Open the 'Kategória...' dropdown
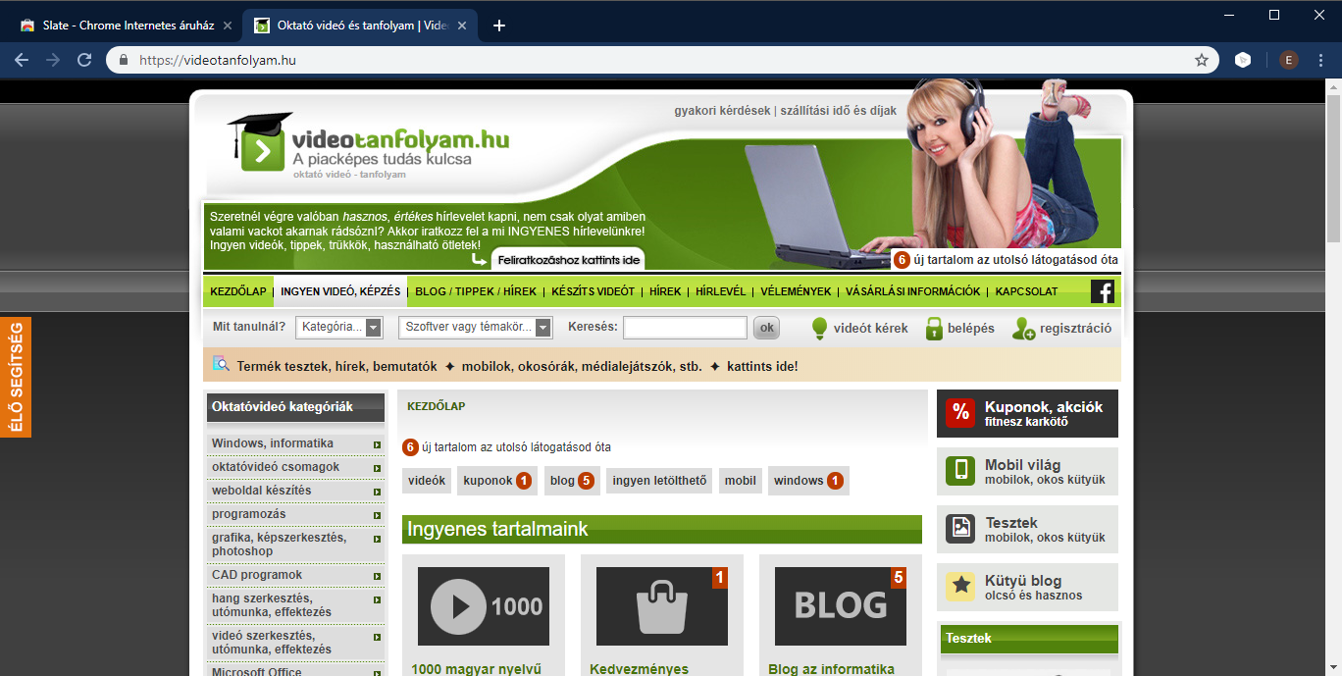Image resolution: width=1342 pixels, height=676 pixels. tap(339, 328)
